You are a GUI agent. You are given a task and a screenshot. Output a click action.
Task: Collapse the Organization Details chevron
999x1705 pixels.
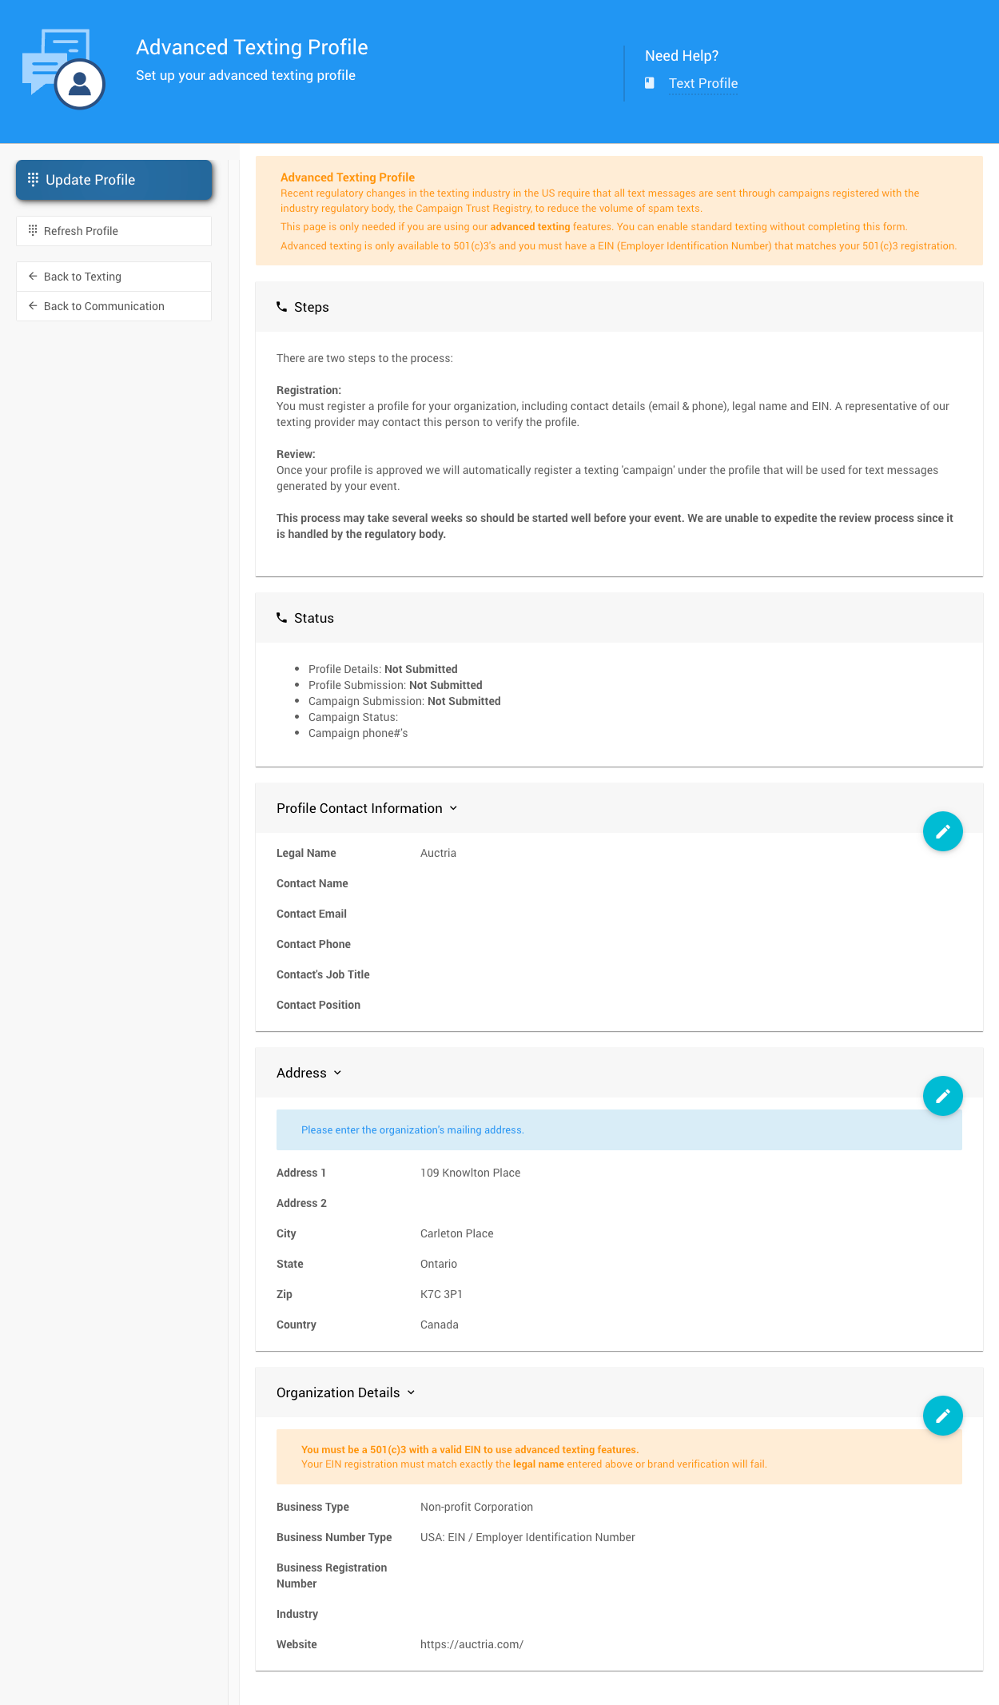(x=411, y=1392)
